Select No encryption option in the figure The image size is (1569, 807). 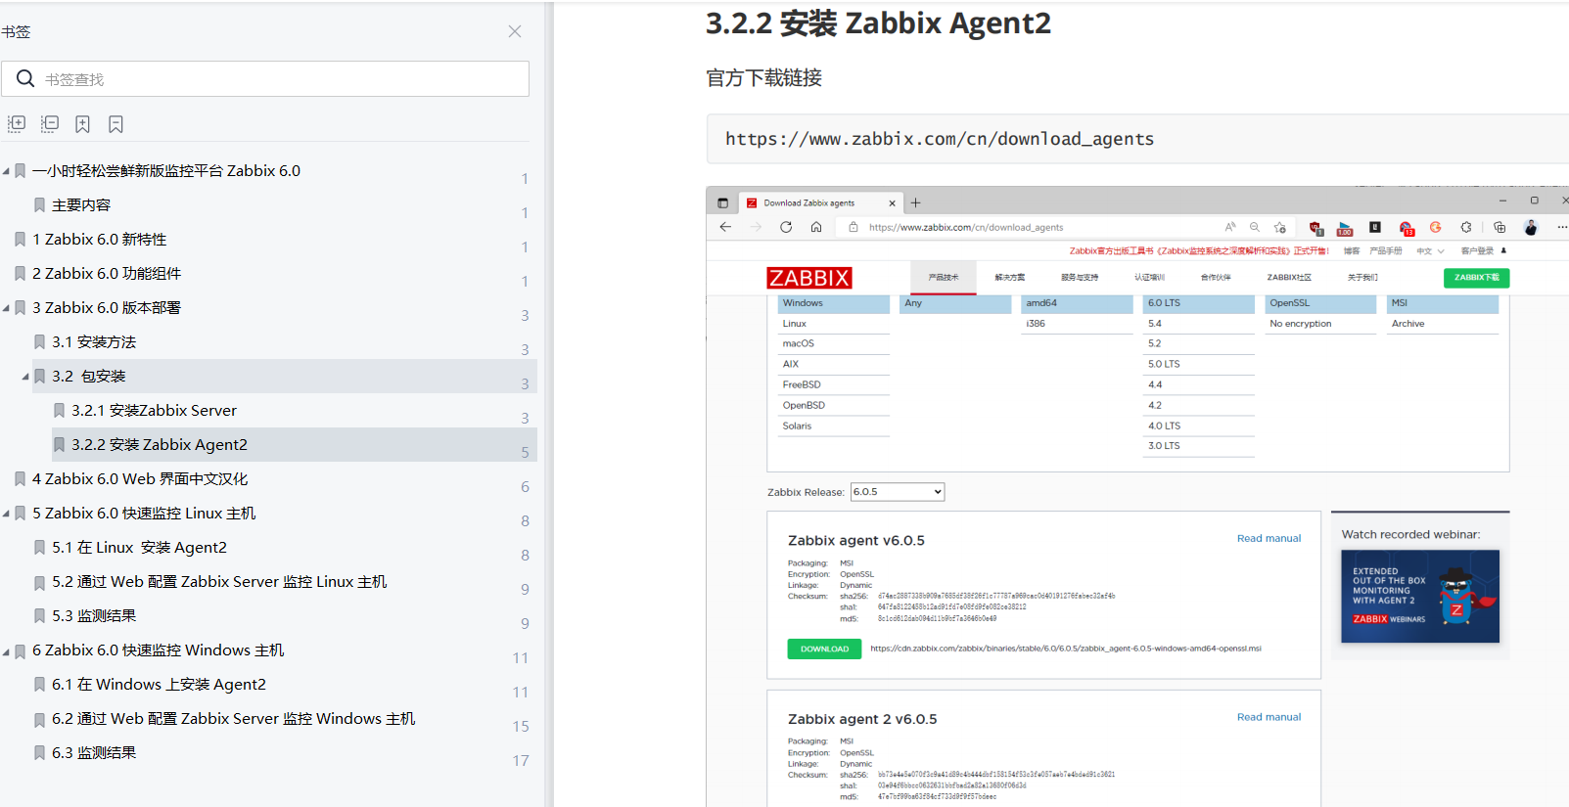click(x=1301, y=324)
